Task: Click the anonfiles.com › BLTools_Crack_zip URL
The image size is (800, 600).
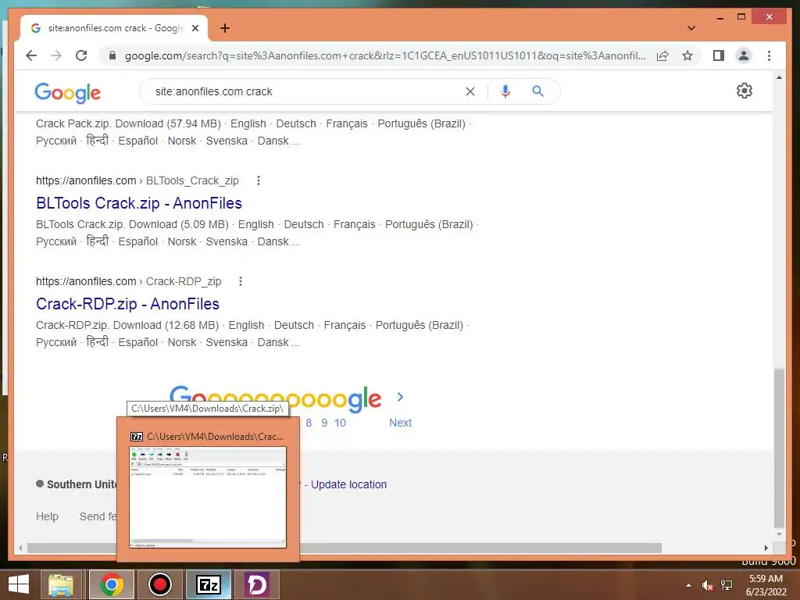Action: coord(137,180)
